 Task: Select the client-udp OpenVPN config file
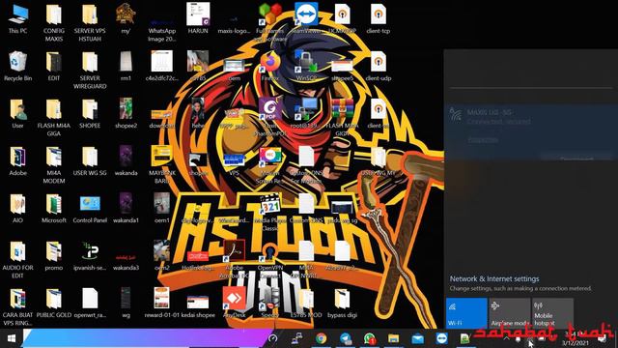pyautogui.click(x=378, y=67)
